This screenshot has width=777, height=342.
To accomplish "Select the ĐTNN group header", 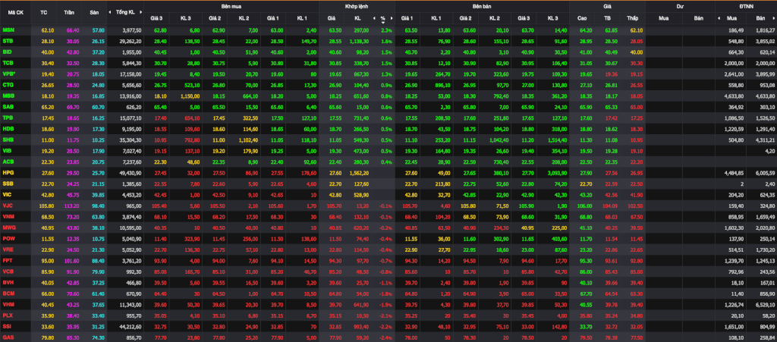I will click(747, 6).
